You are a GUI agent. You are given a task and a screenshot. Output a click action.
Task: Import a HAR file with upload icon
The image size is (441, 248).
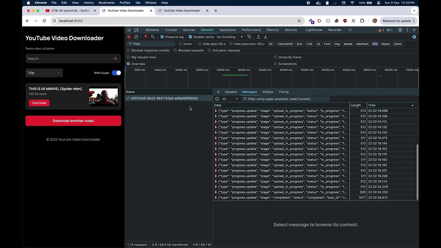tap(258, 37)
